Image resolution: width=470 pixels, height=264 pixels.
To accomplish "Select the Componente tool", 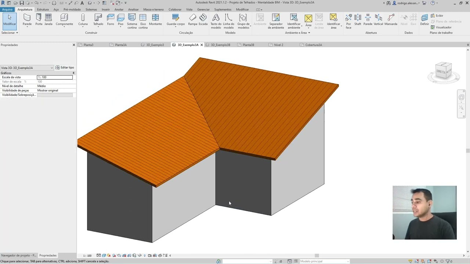I will click(x=64, y=20).
